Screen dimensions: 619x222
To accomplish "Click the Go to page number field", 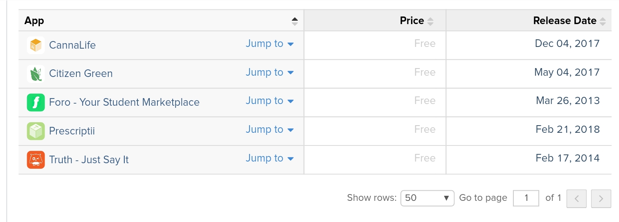I will pyautogui.click(x=526, y=198).
